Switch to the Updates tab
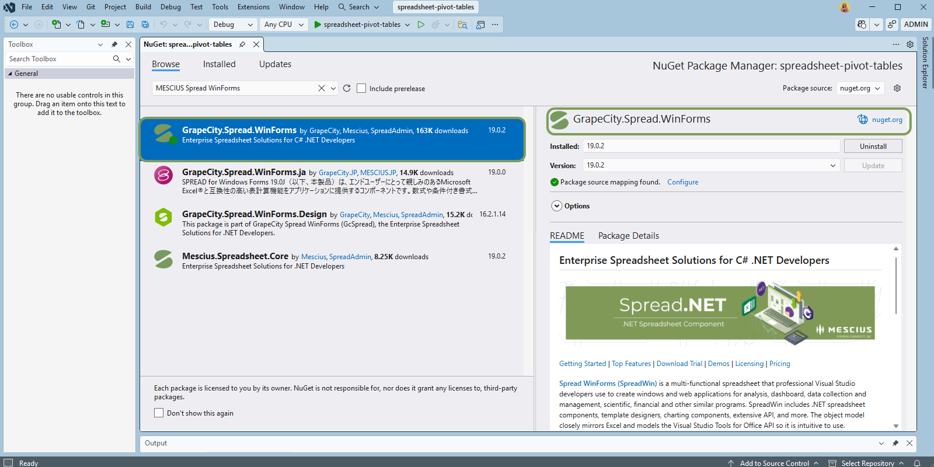Screen dimensions: 934x467 [275, 64]
